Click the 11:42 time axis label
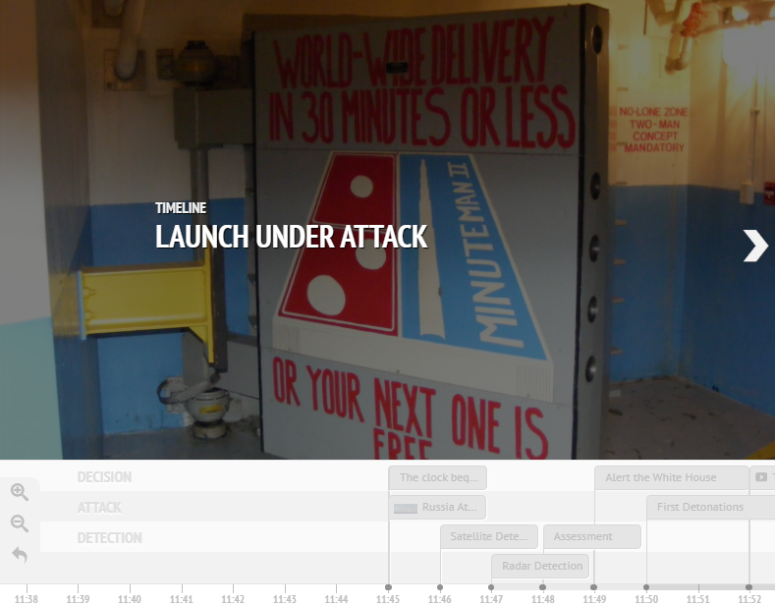The image size is (775, 605). [233, 599]
